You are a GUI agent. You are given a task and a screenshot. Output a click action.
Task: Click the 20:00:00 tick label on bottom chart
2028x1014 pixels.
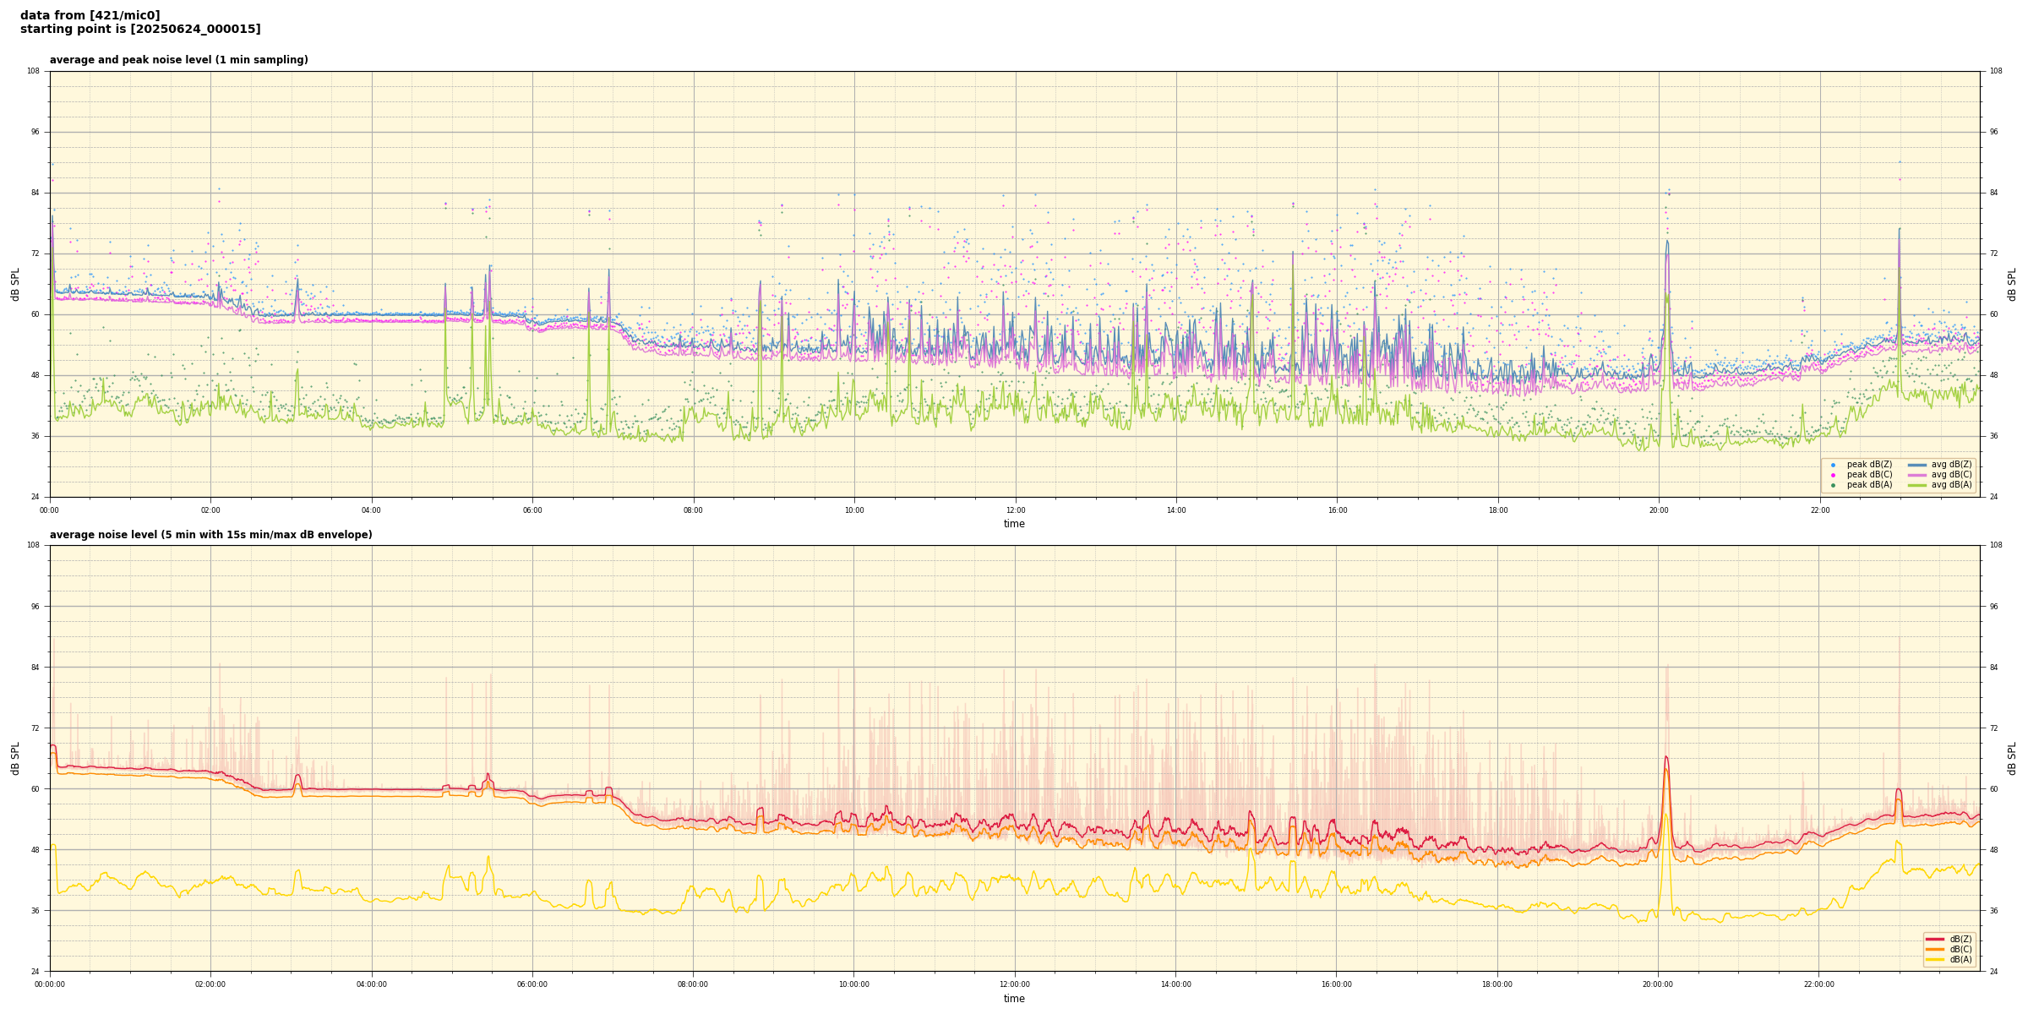[1658, 984]
